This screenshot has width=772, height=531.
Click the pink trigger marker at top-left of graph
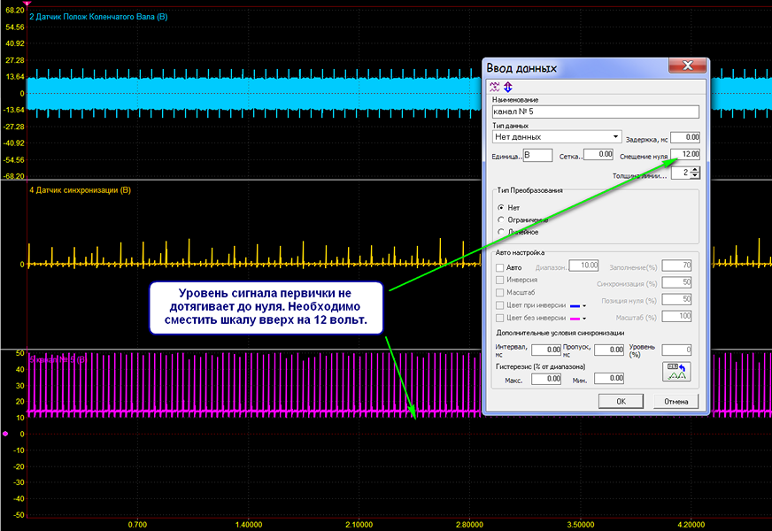(27, 4)
